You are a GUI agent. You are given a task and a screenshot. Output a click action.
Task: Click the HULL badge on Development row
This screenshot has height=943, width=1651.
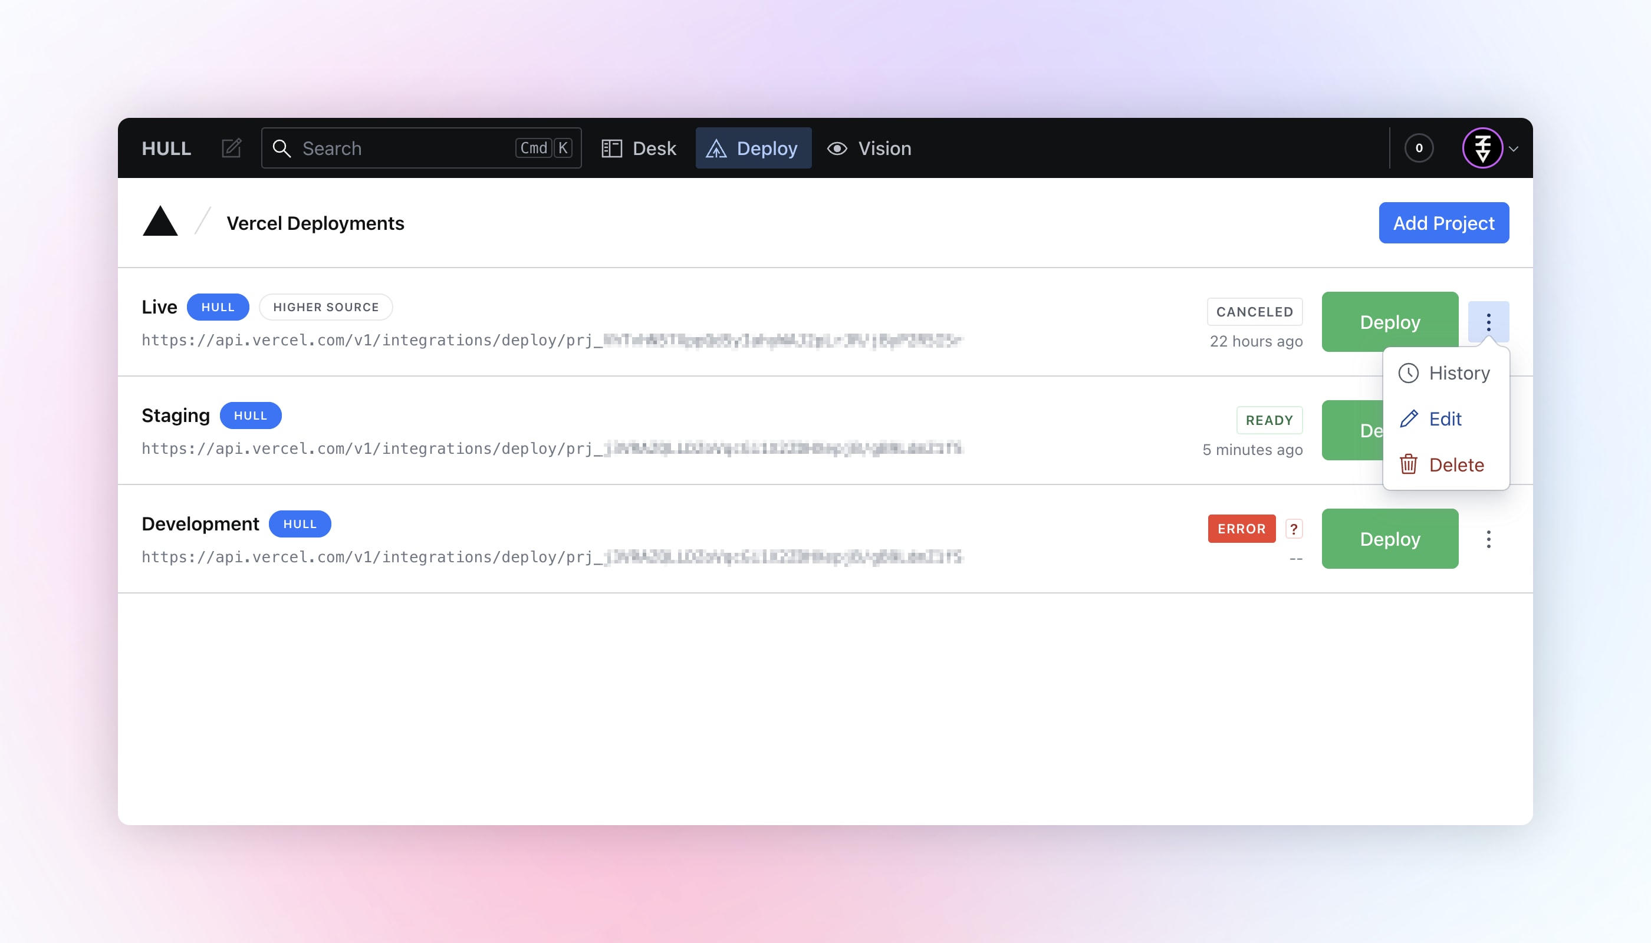point(300,524)
